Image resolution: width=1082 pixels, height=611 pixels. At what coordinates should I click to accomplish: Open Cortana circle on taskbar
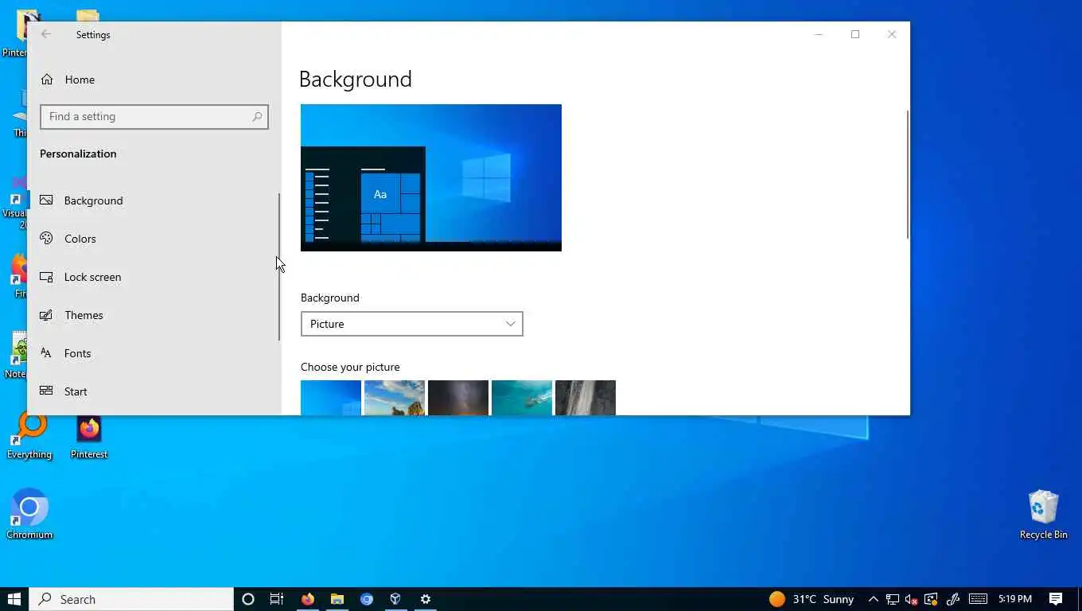[x=247, y=599]
